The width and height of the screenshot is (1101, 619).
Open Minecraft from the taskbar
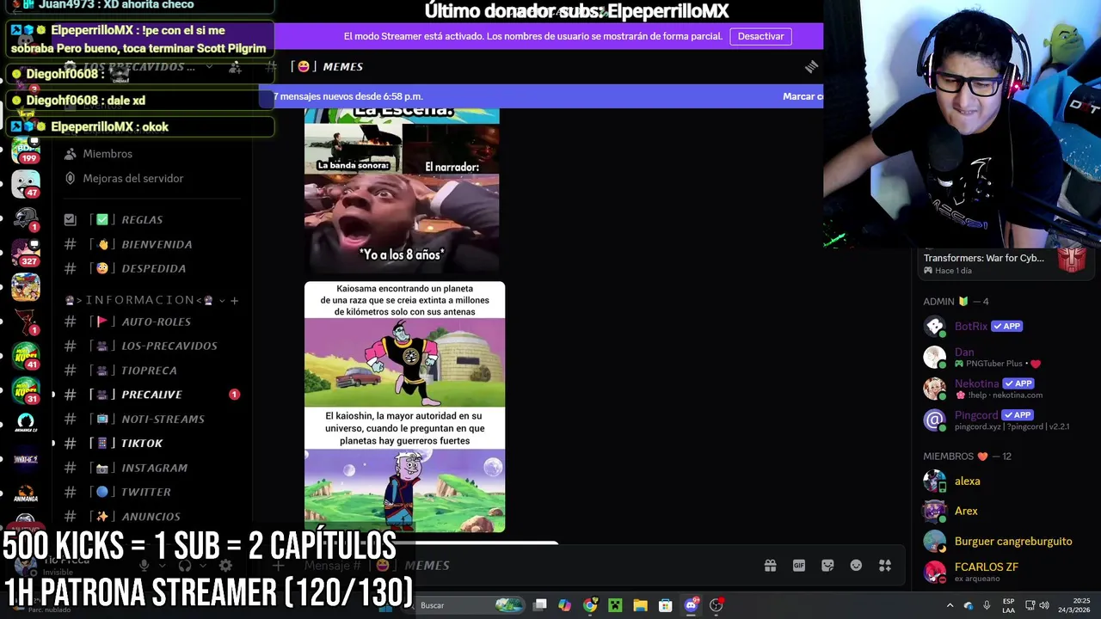coord(615,605)
